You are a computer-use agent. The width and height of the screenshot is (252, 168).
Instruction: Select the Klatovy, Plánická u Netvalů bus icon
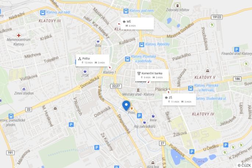click(191, 88)
